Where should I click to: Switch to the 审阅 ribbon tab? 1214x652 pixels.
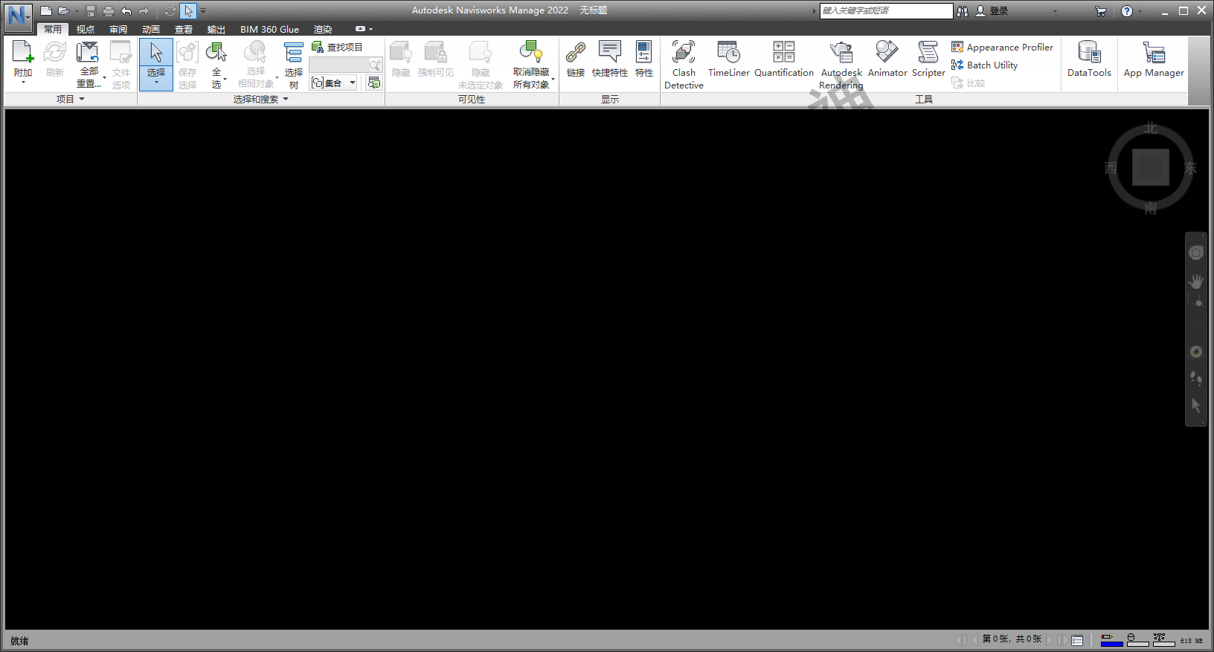[118, 29]
